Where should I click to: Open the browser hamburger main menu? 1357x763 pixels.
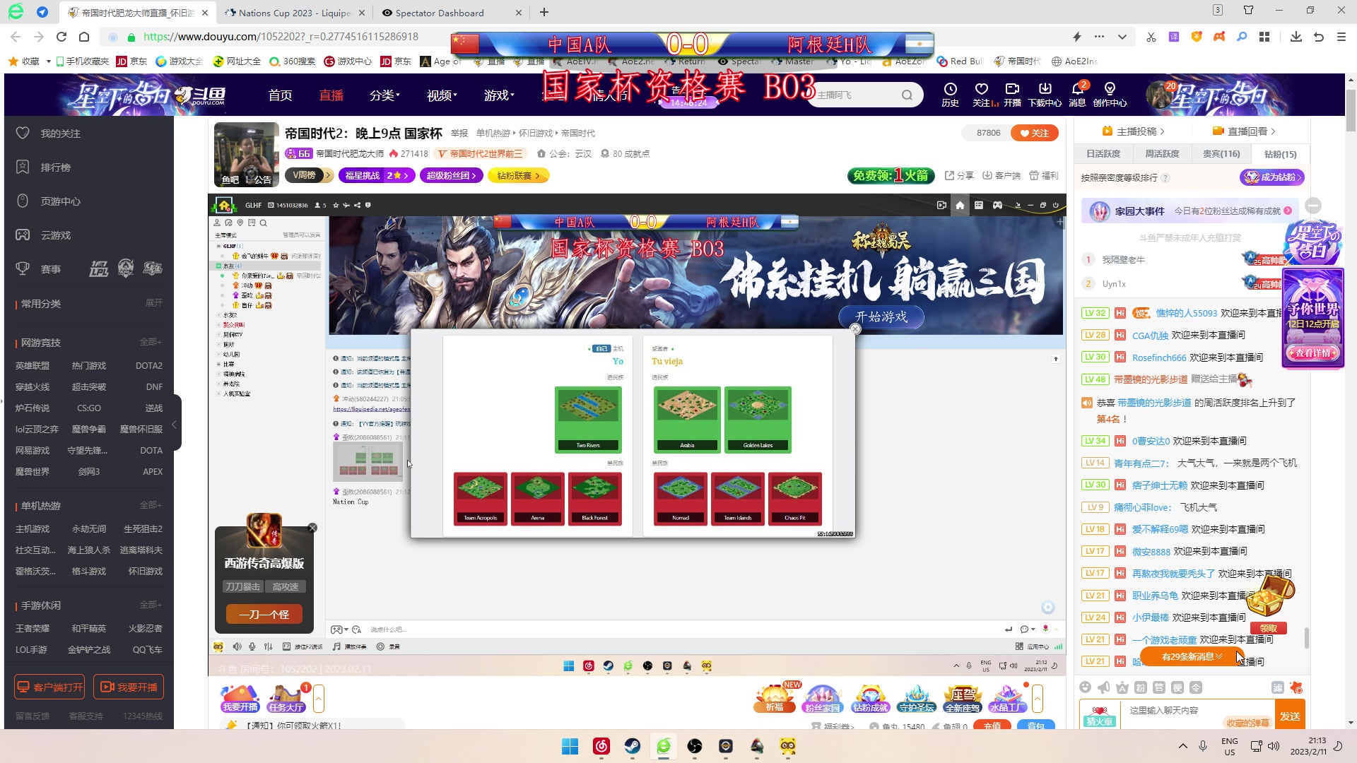pos(1341,37)
